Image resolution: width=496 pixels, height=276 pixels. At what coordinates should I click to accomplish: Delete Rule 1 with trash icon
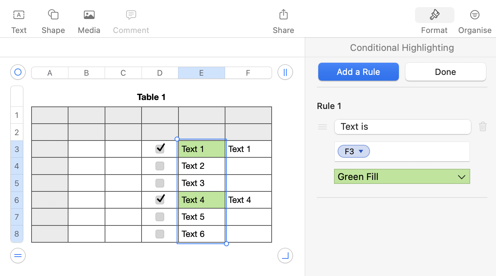[x=483, y=127]
